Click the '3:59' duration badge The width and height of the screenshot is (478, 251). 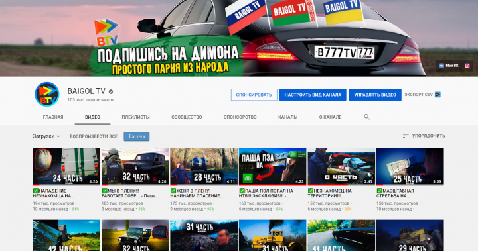coord(437,181)
